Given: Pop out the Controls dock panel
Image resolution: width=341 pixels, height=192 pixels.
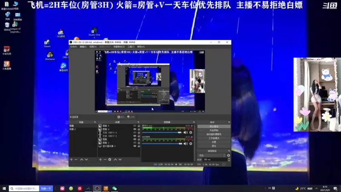Looking at the screenshot, I should tap(229, 122).
